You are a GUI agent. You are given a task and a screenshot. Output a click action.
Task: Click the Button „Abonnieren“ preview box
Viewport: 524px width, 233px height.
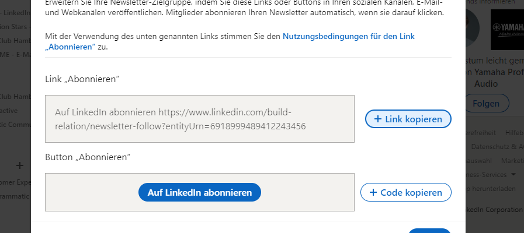304,192
